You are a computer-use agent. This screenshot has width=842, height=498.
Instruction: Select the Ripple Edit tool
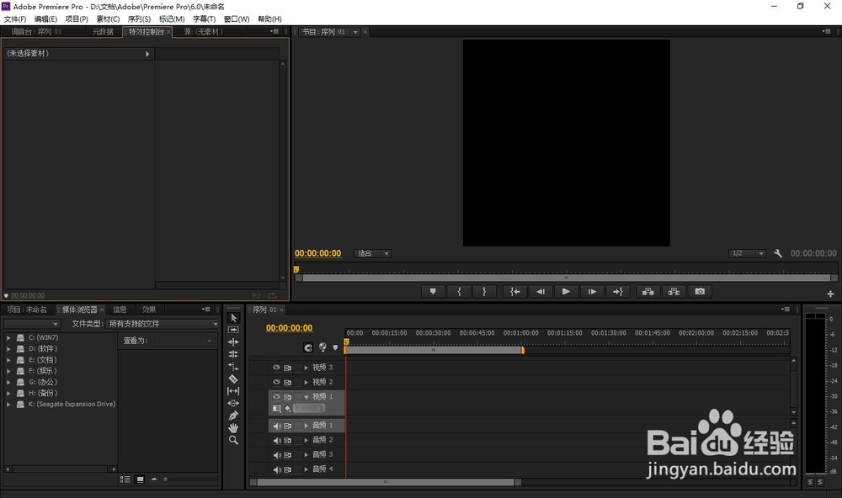(x=233, y=342)
